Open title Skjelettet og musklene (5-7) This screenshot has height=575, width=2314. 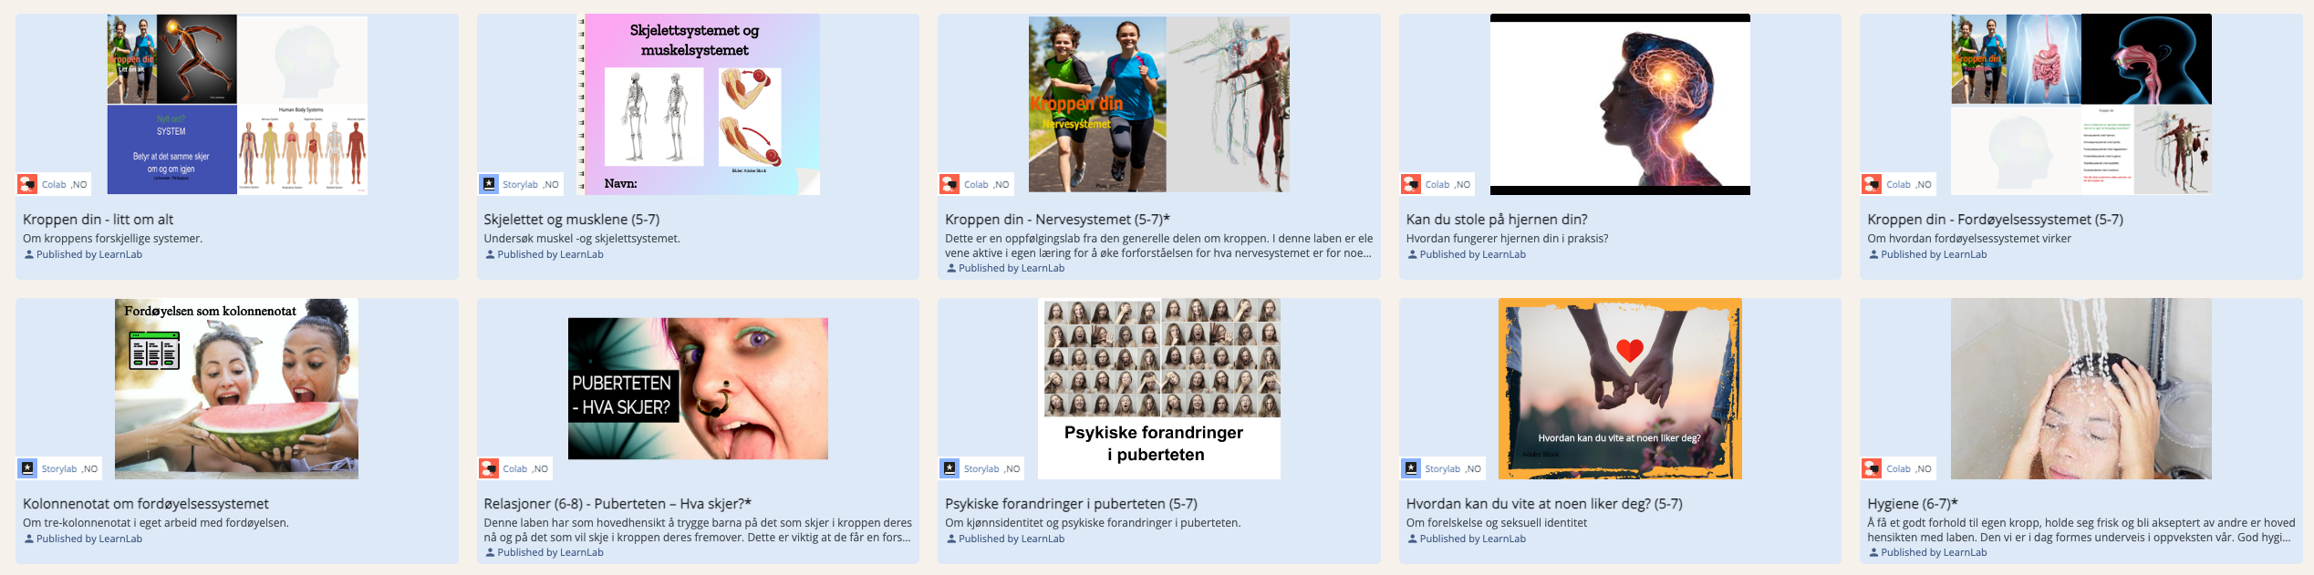571,220
